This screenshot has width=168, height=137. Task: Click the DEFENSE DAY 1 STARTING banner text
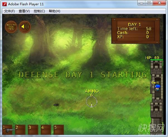coord(83,75)
